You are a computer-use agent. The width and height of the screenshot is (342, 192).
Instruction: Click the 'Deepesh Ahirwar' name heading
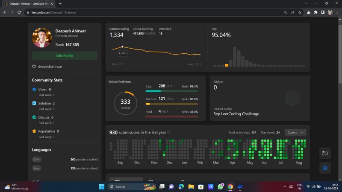(71, 31)
